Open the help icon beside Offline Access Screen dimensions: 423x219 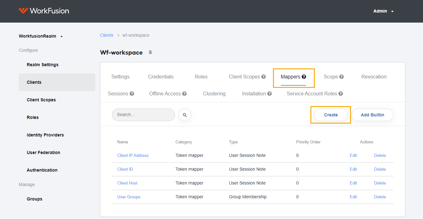click(x=185, y=93)
